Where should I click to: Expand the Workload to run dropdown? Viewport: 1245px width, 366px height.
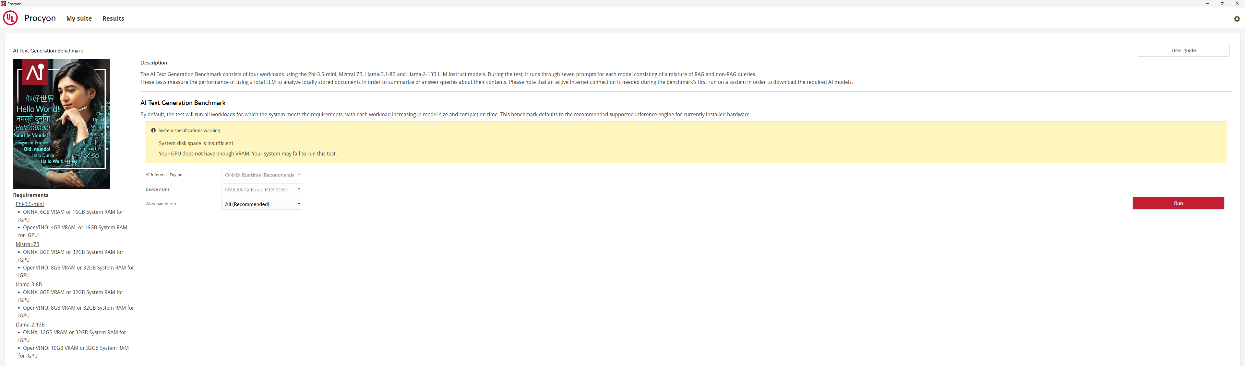tap(261, 204)
